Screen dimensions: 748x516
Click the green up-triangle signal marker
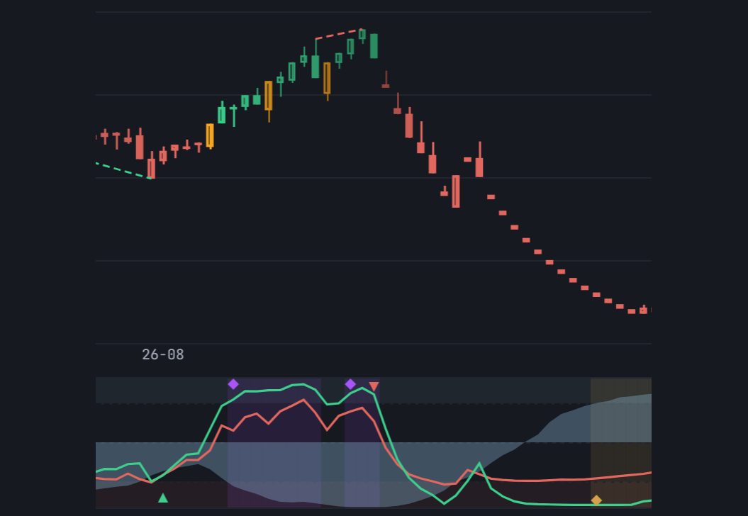point(162,498)
